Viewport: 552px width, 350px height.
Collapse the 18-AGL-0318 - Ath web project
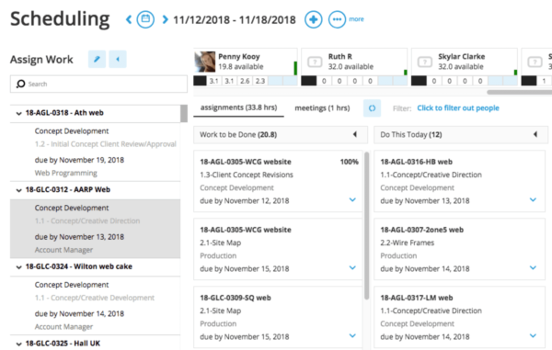tap(18, 113)
